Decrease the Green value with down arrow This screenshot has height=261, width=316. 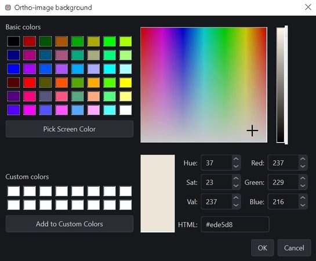(x=303, y=186)
